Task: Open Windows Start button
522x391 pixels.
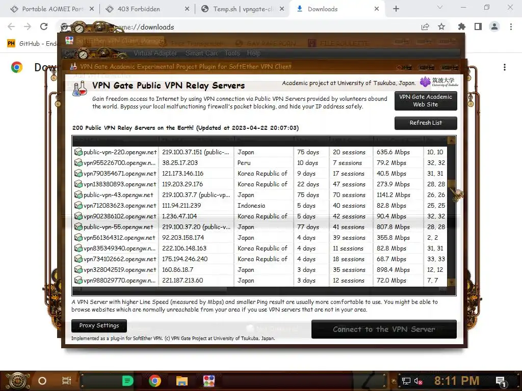Action: (17, 381)
